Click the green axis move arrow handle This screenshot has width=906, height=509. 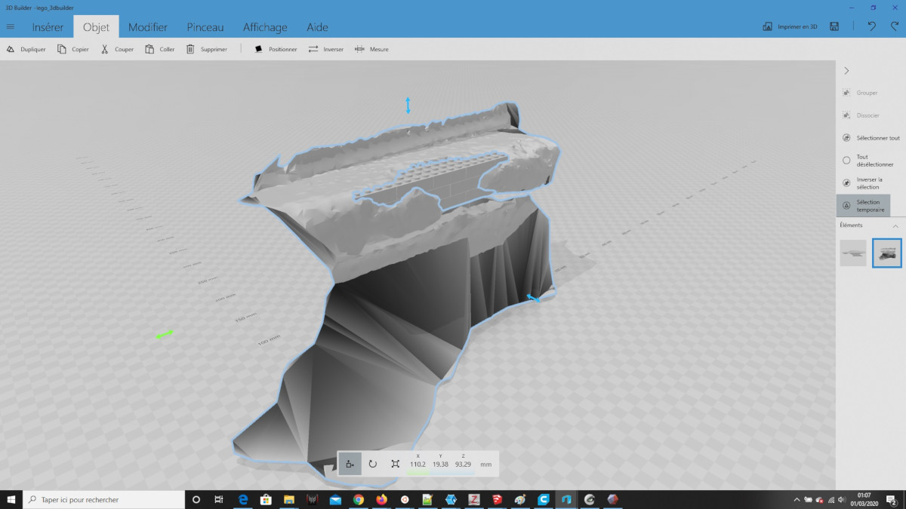[165, 333]
